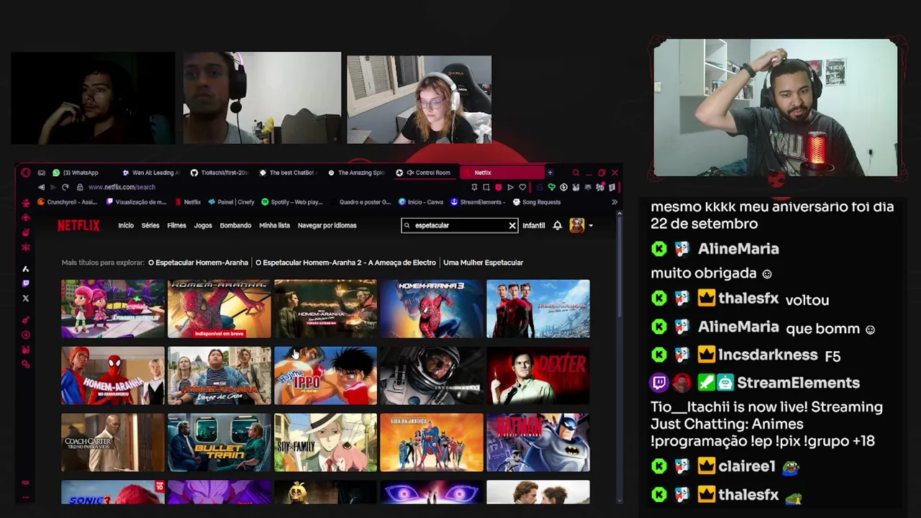Open the Dexter thumbnail
921x518 pixels.
coord(538,376)
